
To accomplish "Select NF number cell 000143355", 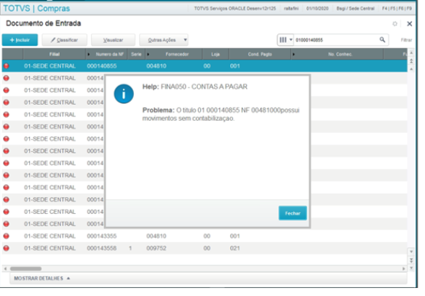I will [x=102, y=236].
